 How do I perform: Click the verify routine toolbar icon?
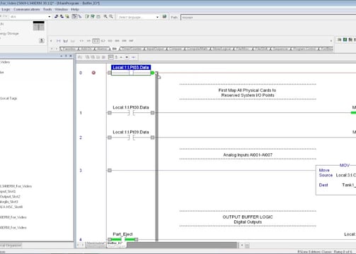(x=87, y=16)
